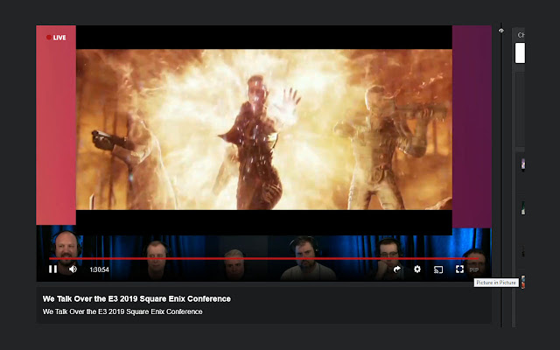
Task: Seek along the red progress bar
Action: pos(263,258)
